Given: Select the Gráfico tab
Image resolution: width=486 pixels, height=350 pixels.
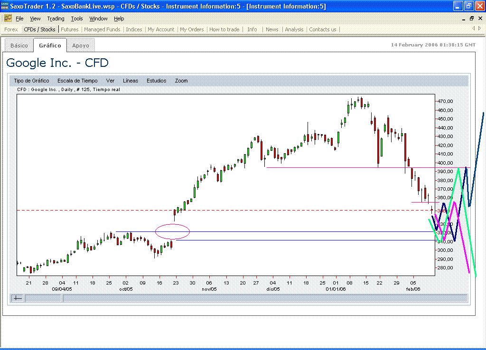Looking at the screenshot, I should click(x=50, y=45).
